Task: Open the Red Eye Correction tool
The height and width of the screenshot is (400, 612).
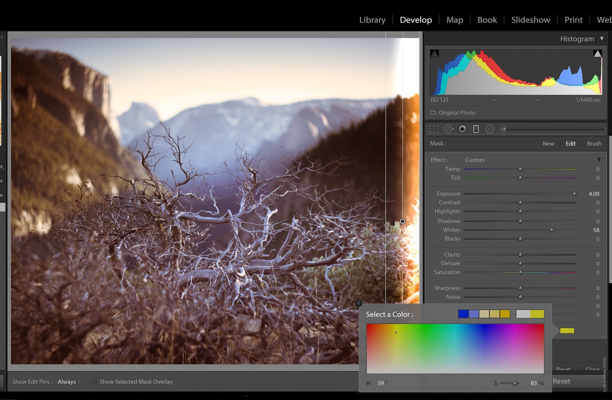Action: [x=462, y=128]
